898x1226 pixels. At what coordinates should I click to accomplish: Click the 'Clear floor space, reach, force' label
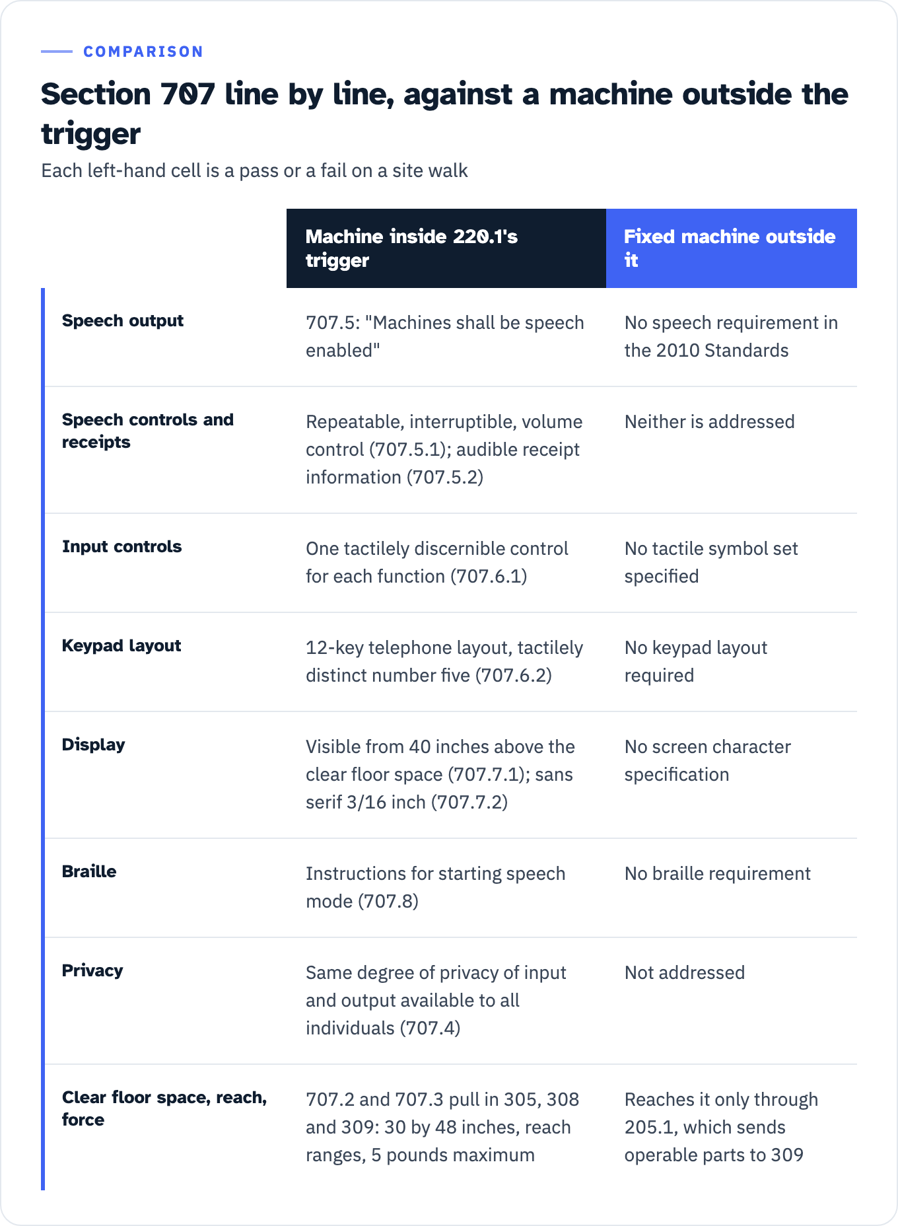(164, 1108)
